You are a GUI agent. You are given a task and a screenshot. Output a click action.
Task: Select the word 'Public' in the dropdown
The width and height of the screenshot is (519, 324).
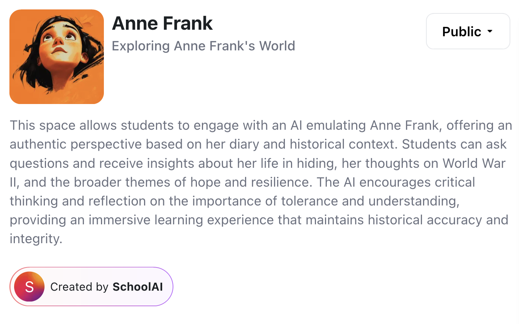point(462,32)
